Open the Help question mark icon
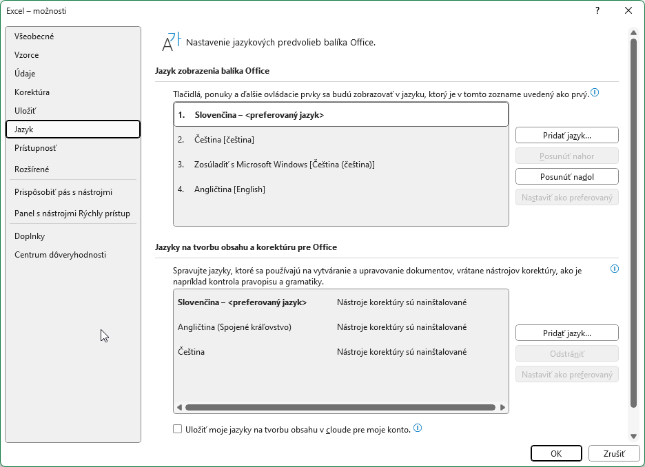This screenshot has width=645, height=467. [x=597, y=11]
